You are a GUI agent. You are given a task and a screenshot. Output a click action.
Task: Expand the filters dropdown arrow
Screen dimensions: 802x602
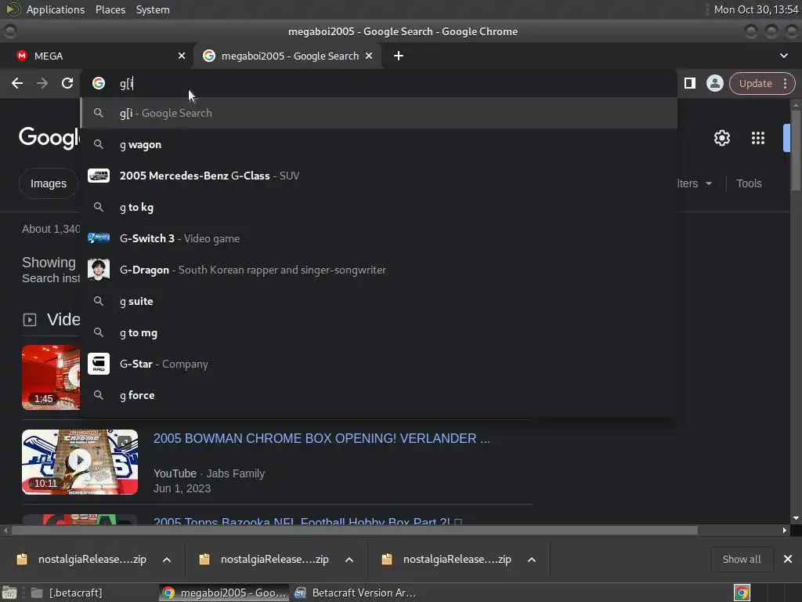pyautogui.click(x=709, y=183)
